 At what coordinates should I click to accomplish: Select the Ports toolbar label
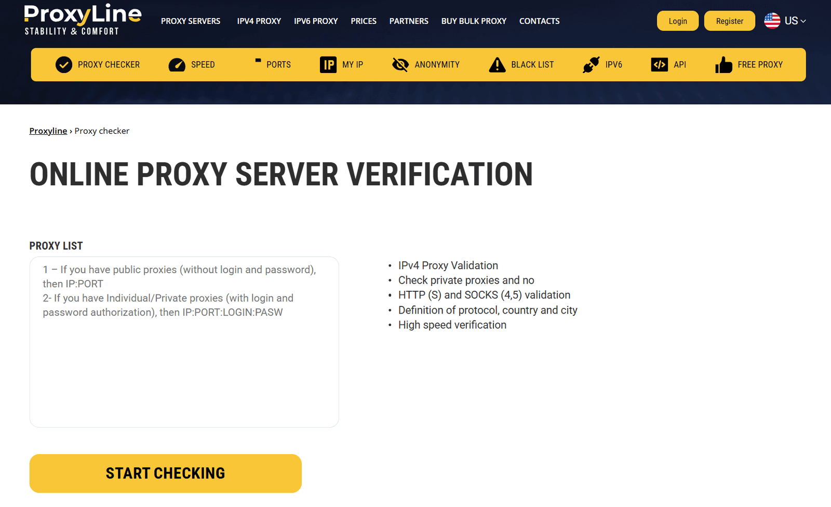279,65
